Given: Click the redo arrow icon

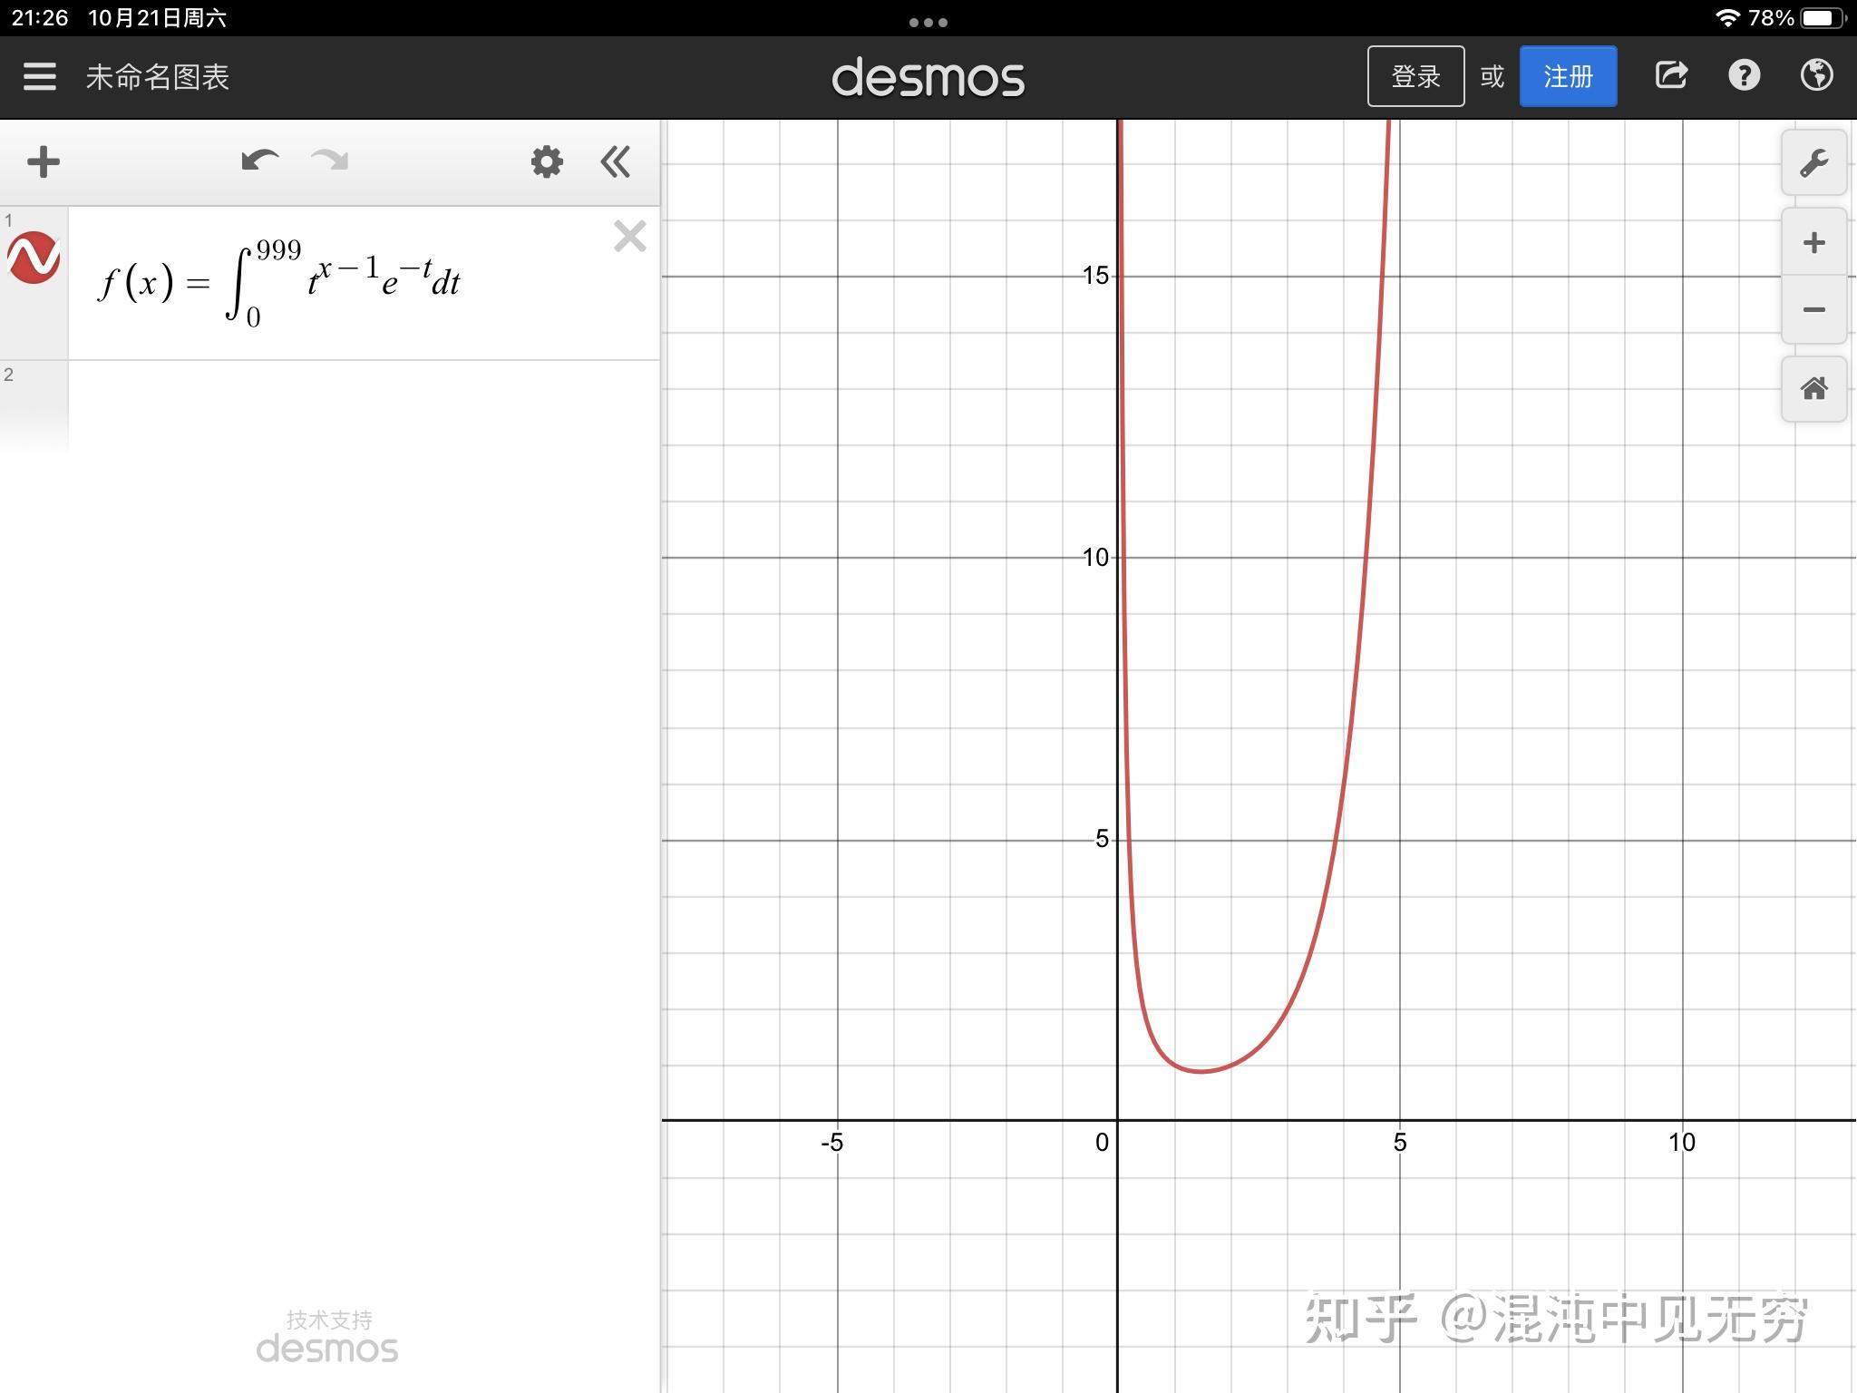Looking at the screenshot, I should pyautogui.click(x=329, y=161).
